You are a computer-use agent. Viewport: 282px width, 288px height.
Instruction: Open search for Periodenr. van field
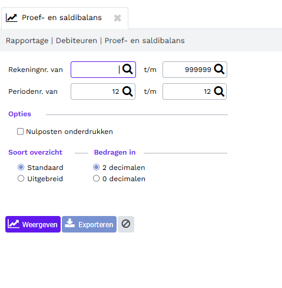(128, 91)
